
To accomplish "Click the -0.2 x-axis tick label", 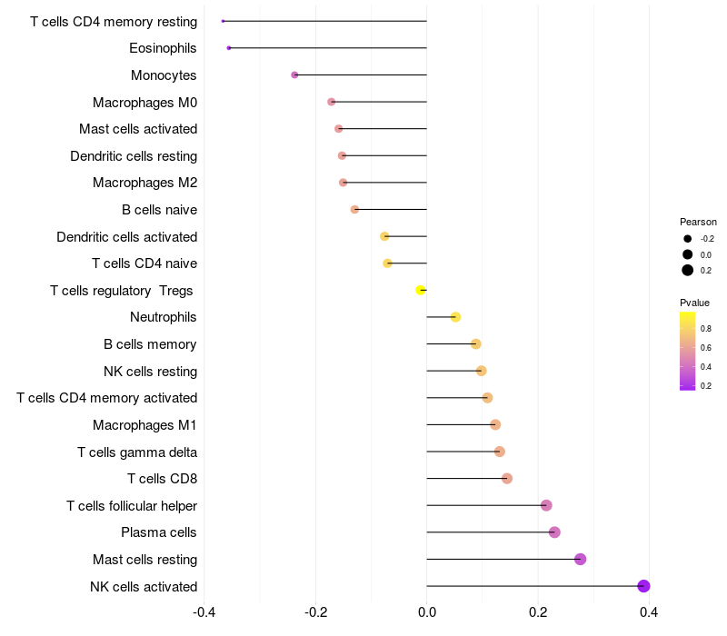I will [x=315, y=611].
